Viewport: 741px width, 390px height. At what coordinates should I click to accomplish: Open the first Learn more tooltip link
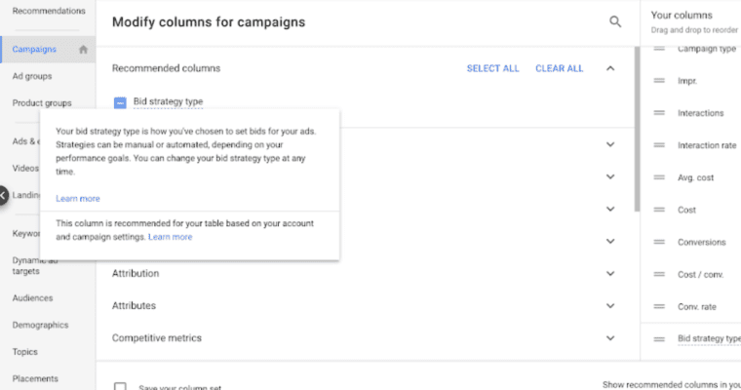(78, 198)
